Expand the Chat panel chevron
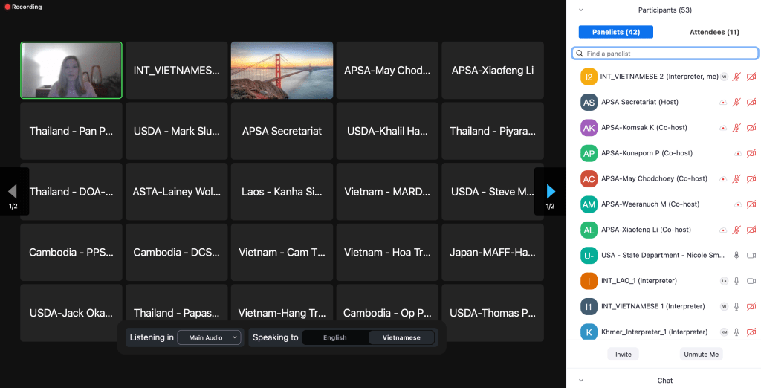Image resolution: width=761 pixels, height=388 pixels. click(x=581, y=381)
